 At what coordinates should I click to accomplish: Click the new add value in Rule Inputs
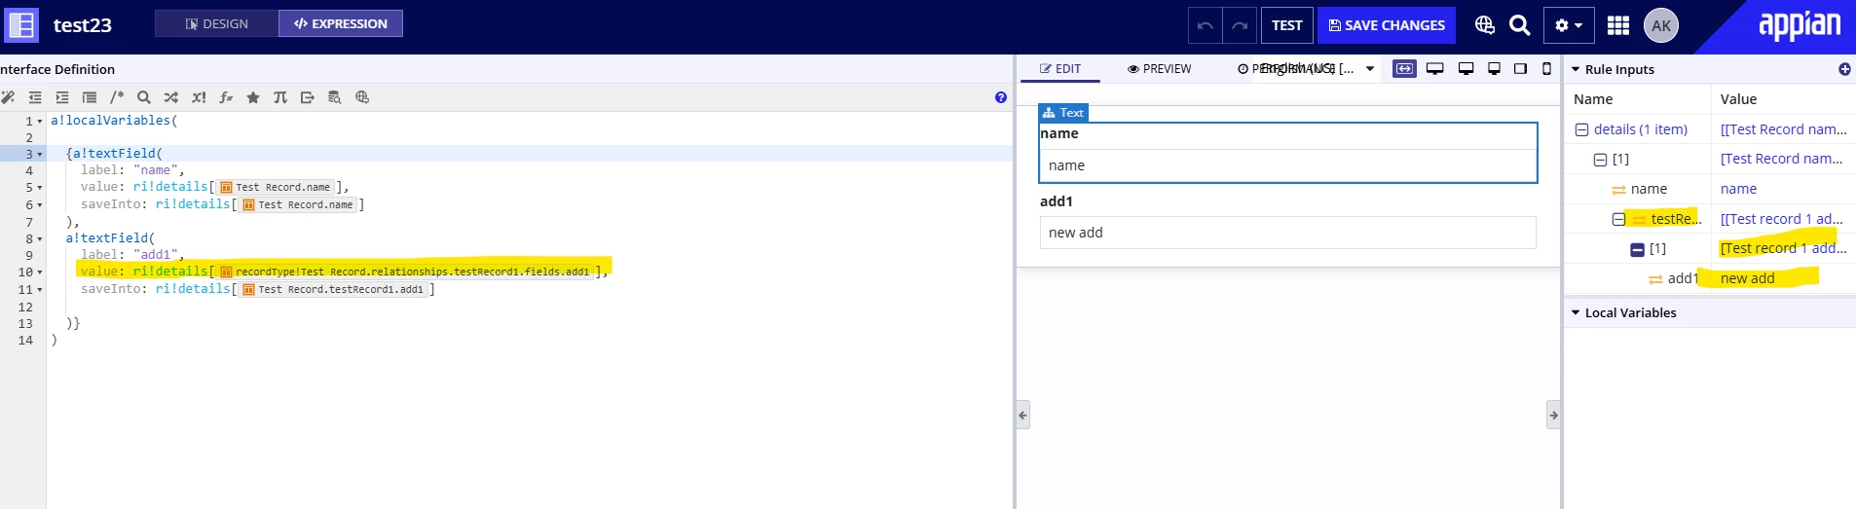pos(1747,278)
